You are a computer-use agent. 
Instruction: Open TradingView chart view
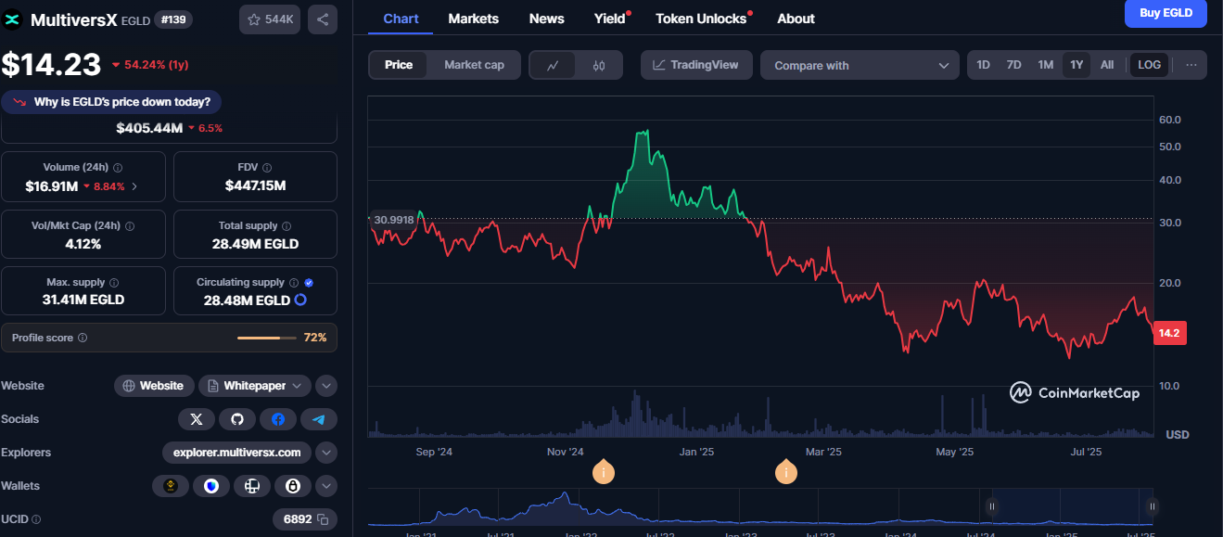(x=696, y=65)
